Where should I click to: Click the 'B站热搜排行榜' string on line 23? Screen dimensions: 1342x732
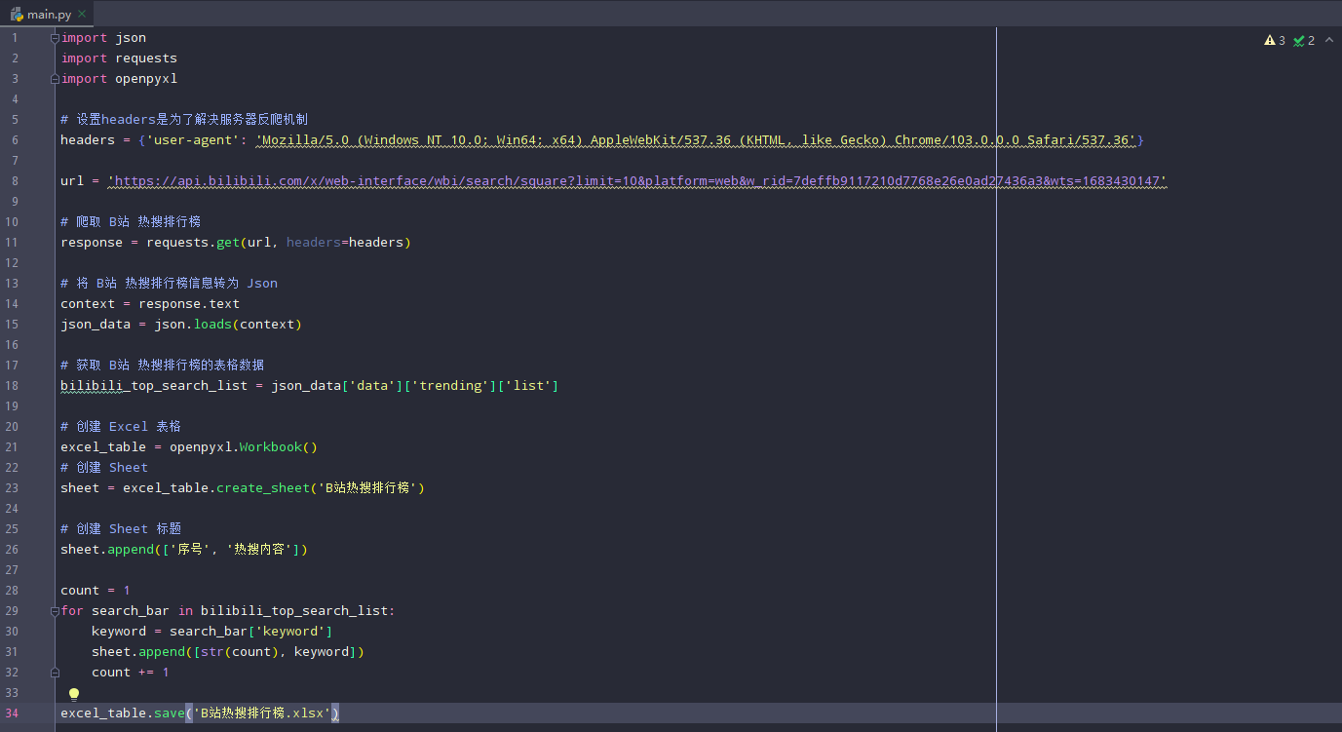[x=367, y=488]
